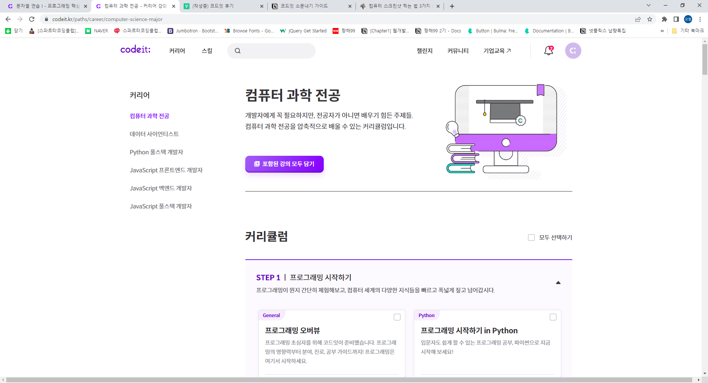This screenshot has width=708, height=383.
Task: Select JavaScript 백엔드 개발자 in sidebar
Action: pos(161,188)
